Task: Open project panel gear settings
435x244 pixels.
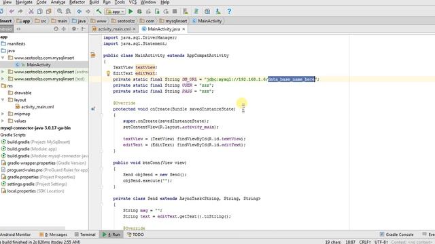Action: 74,28
